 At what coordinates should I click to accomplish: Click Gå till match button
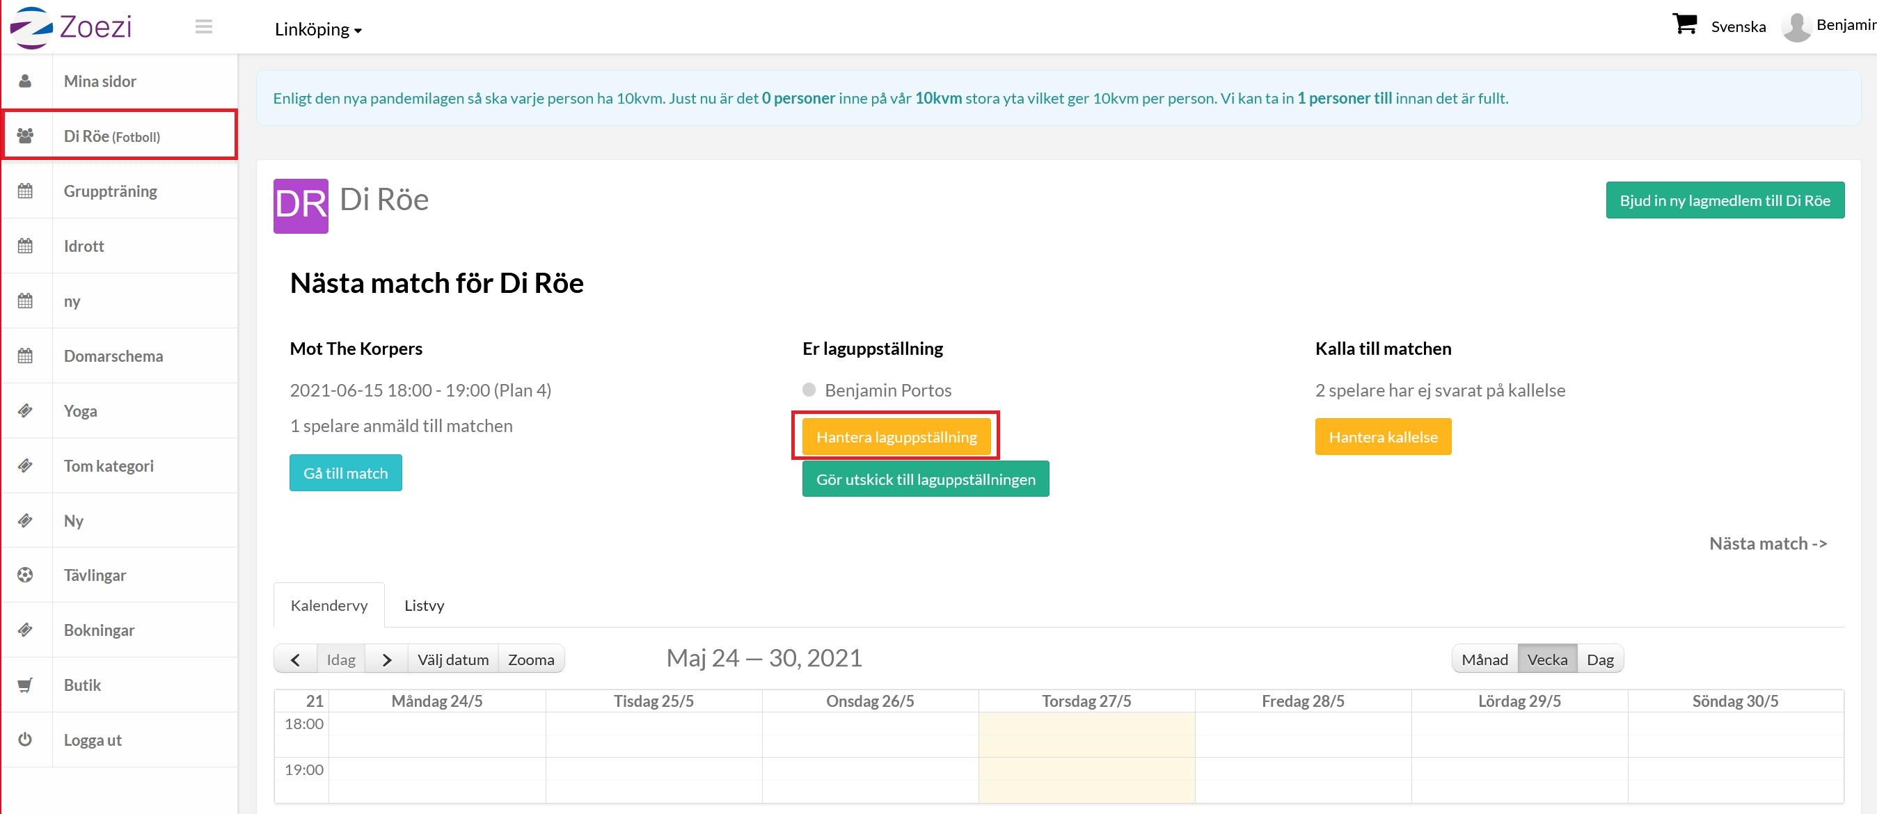(x=345, y=473)
